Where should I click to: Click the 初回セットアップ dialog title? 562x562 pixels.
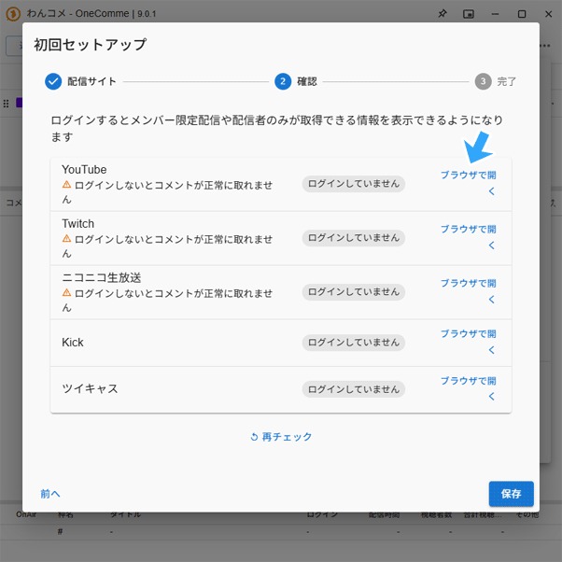coord(91,45)
